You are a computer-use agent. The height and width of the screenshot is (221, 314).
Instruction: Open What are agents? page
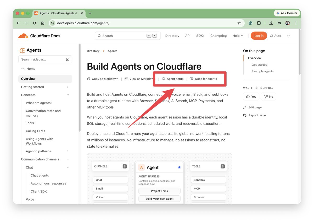[x=39, y=103]
